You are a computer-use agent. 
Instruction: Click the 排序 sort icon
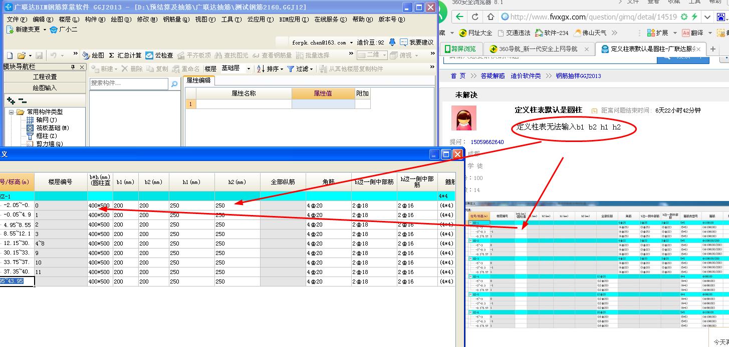coord(261,69)
